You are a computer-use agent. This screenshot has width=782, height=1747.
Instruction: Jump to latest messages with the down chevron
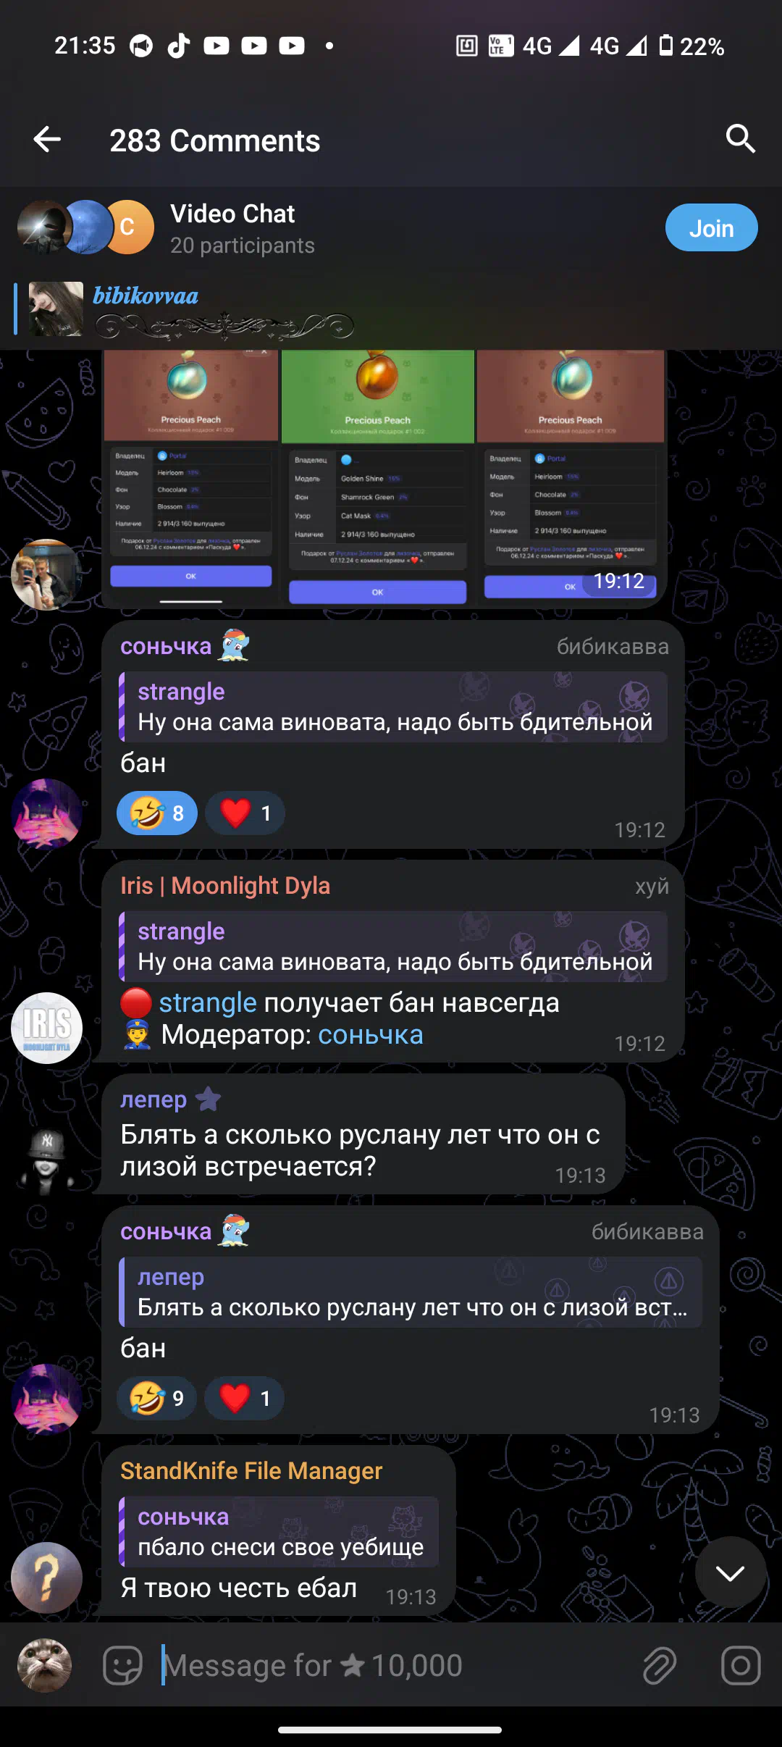(x=730, y=1572)
